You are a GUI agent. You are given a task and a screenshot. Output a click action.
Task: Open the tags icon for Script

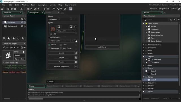[23, 52]
